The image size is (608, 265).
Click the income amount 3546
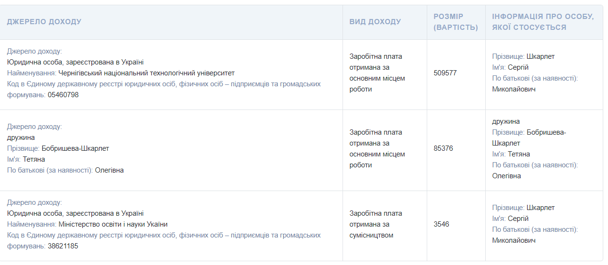pyautogui.click(x=441, y=224)
